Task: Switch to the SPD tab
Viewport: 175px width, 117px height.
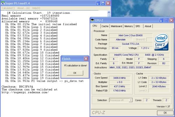Action: [138, 26]
